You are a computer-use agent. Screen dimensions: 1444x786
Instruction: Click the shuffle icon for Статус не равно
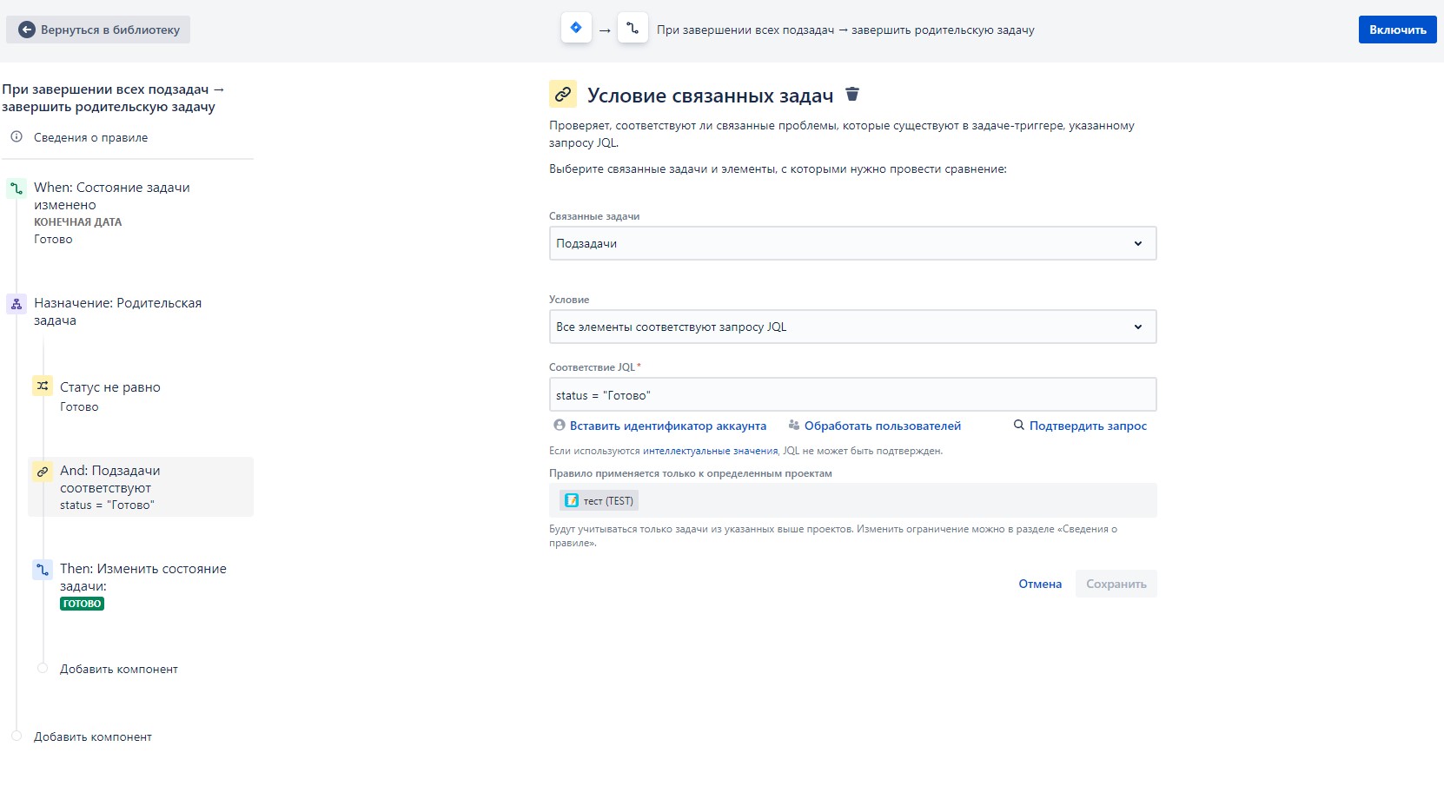point(43,386)
